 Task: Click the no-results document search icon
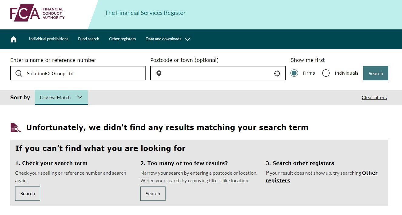[15, 128]
